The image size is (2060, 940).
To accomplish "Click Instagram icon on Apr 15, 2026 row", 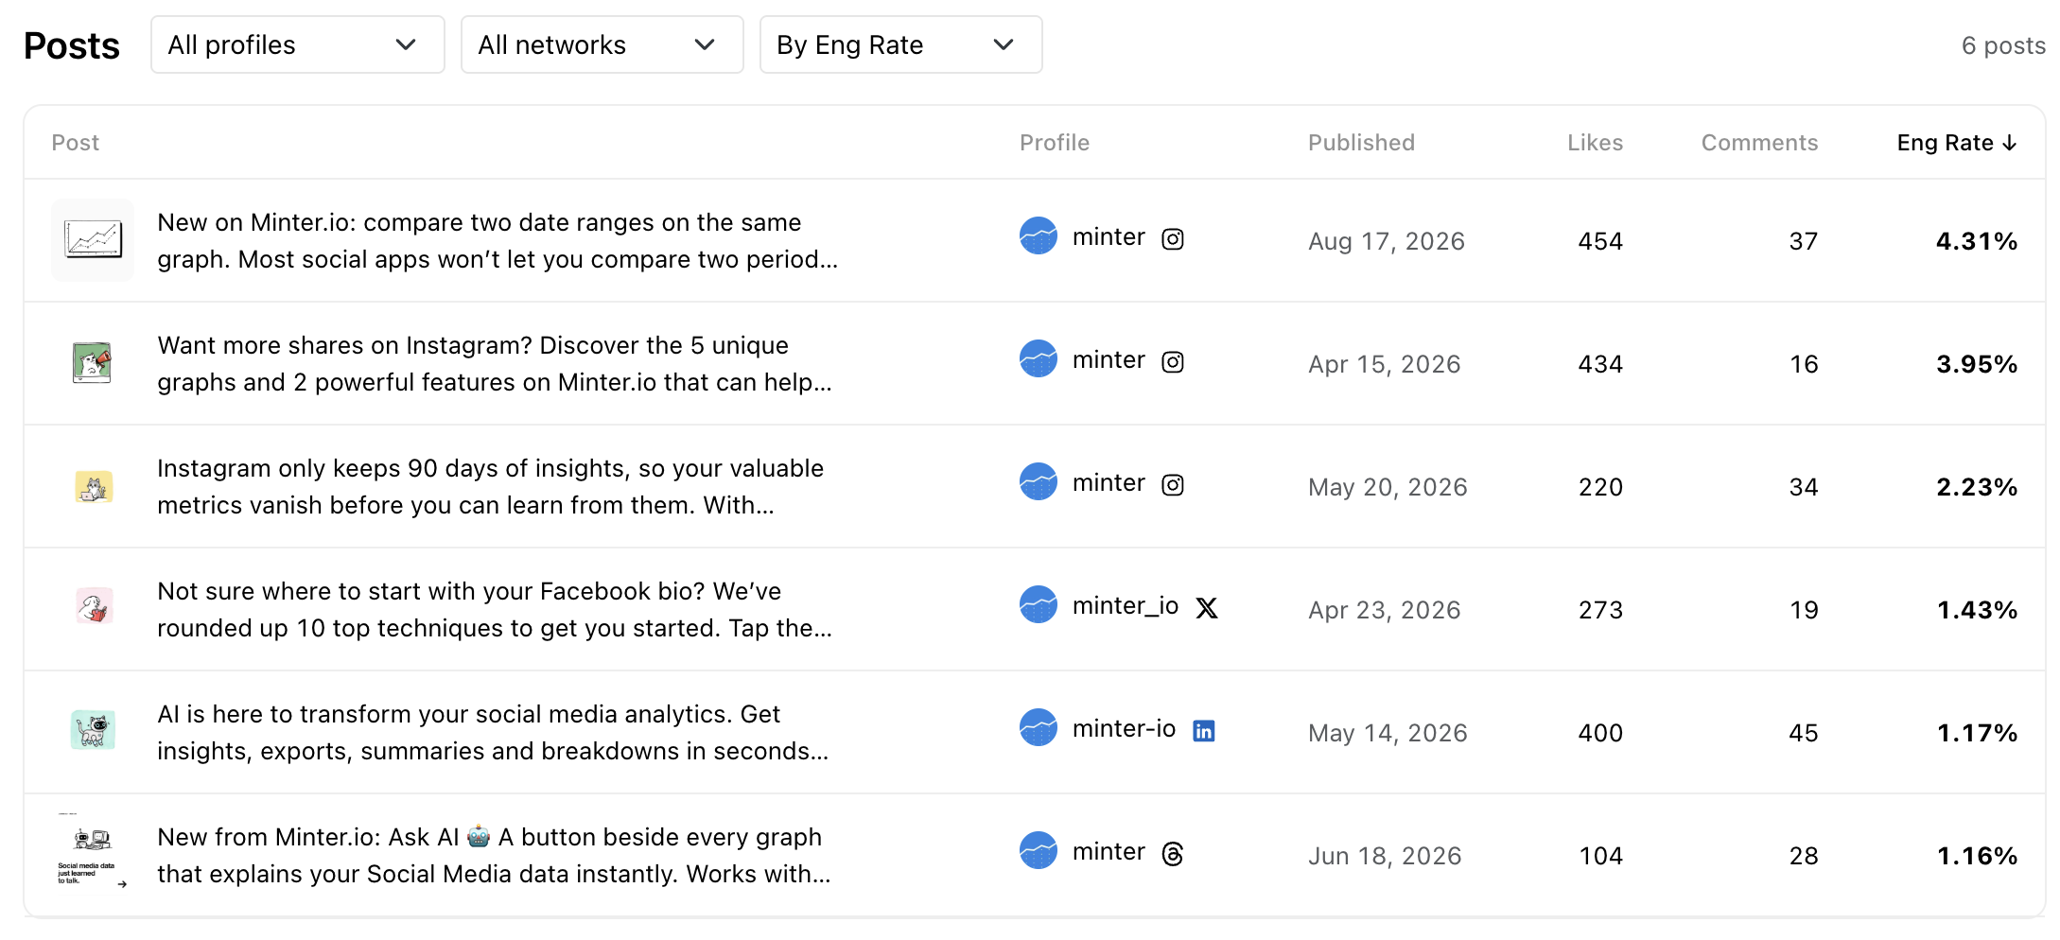I will [x=1173, y=362].
